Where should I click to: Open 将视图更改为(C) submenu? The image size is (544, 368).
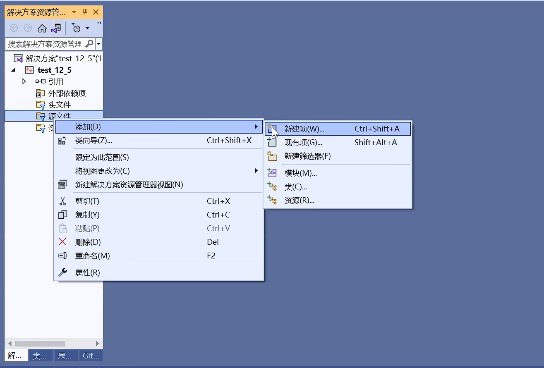point(159,171)
